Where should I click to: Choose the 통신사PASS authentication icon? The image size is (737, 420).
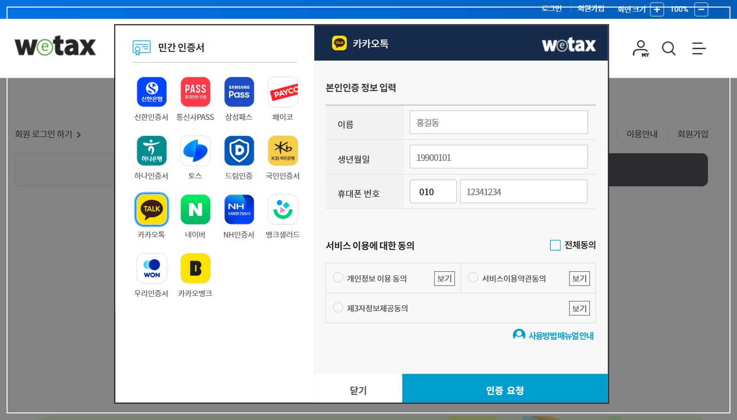(x=195, y=92)
